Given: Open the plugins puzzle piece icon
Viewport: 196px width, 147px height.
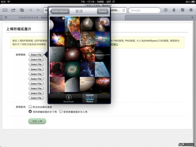Looking at the screenshot, I should [174, 10].
